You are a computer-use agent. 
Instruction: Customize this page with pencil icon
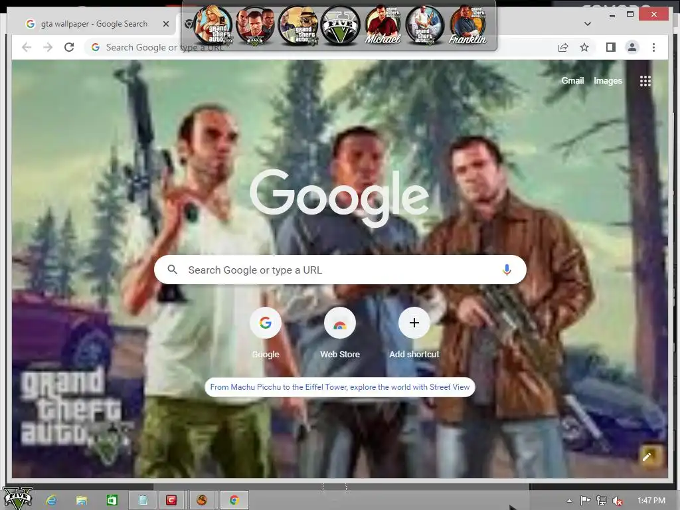pyautogui.click(x=647, y=456)
